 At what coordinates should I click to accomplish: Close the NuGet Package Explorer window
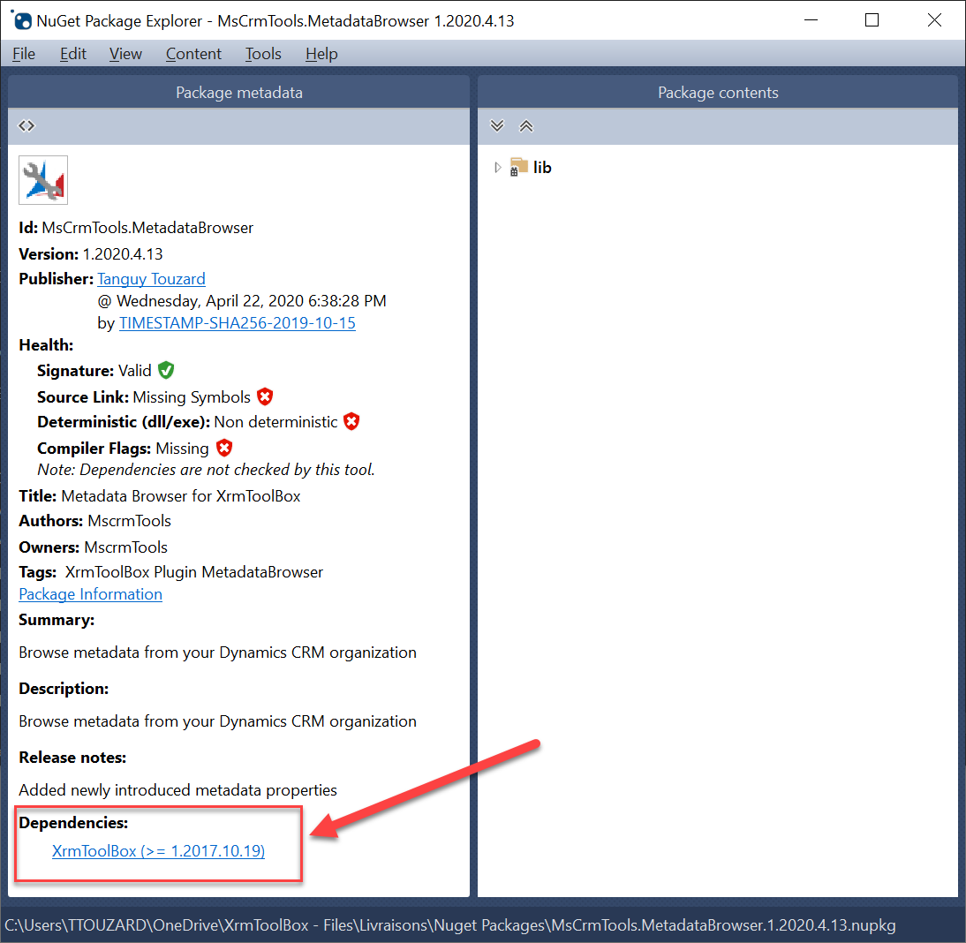934,20
